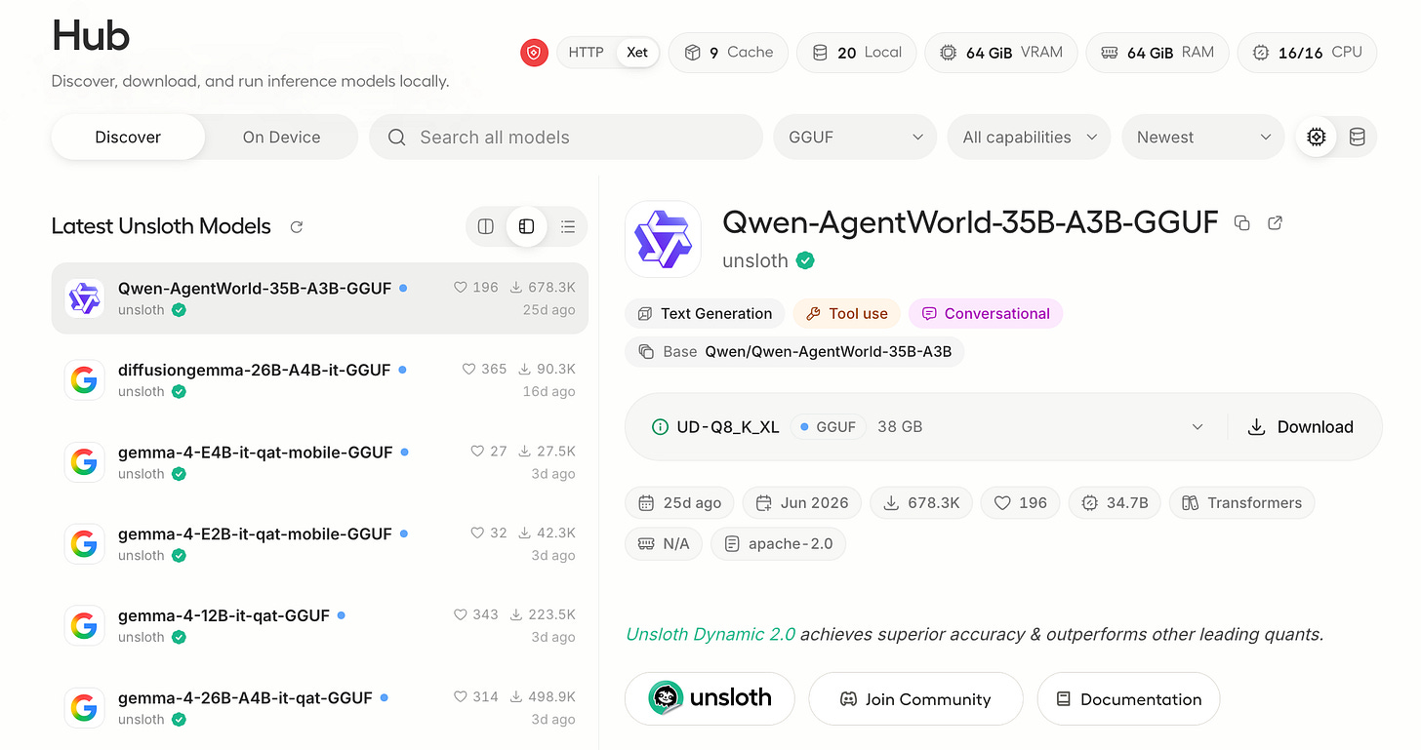Click the Tool use tag
Image resolution: width=1421 pixels, height=750 pixels.
tap(846, 314)
